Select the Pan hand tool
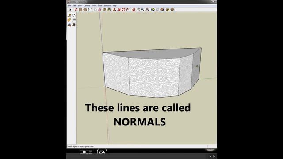 138,10
